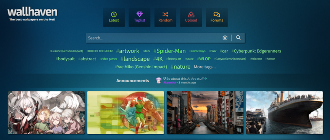Browse the #video games tag

click(108, 59)
